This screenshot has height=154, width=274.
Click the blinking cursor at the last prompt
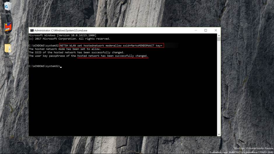(61, 66)
